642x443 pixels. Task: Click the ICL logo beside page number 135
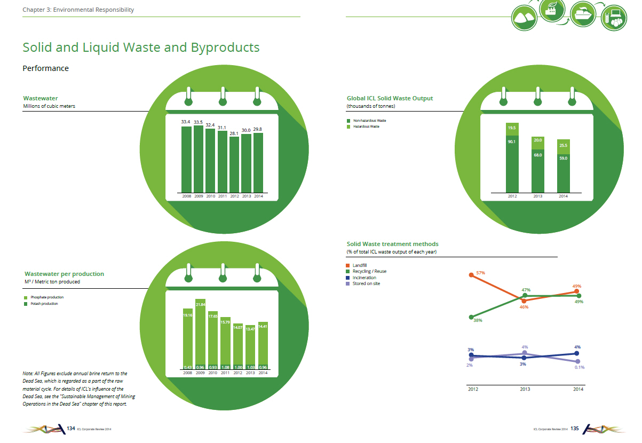tap(605, 429)
